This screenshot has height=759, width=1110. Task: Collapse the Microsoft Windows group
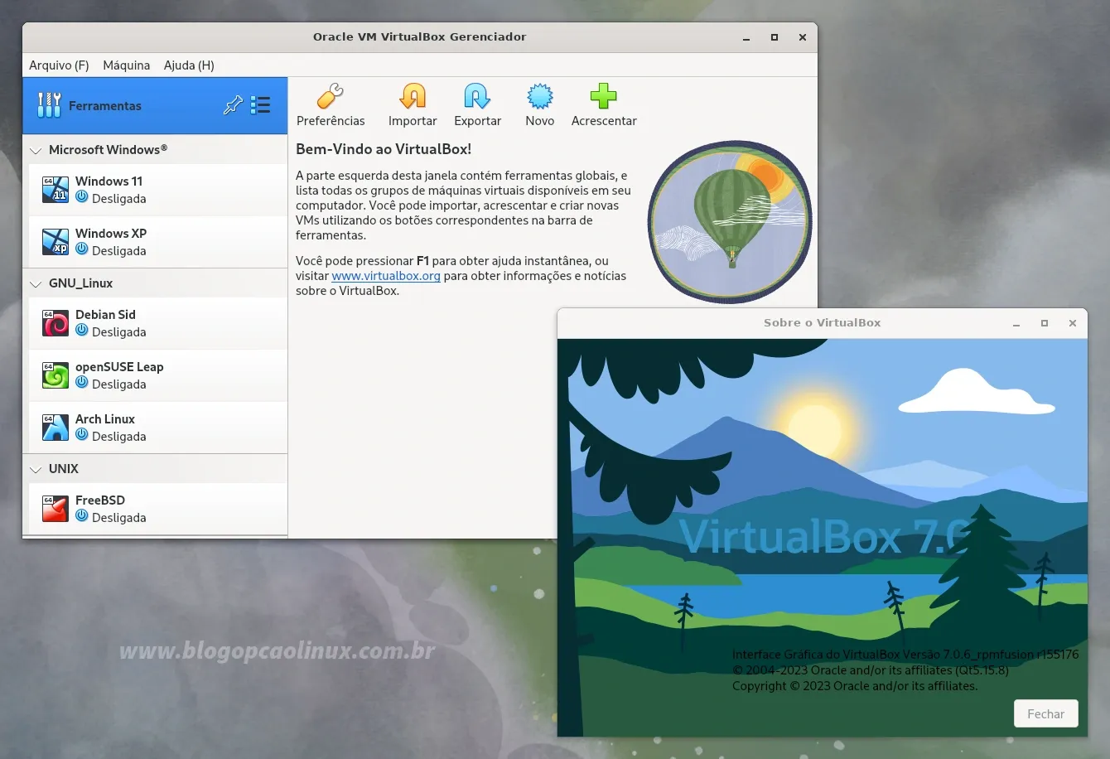click(x=36, y=151)
